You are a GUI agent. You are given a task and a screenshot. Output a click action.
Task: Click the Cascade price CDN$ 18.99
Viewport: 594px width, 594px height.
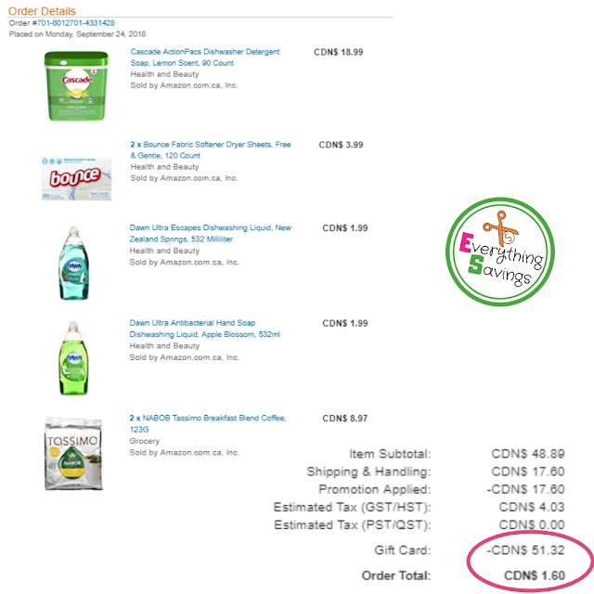coord(338,52)
